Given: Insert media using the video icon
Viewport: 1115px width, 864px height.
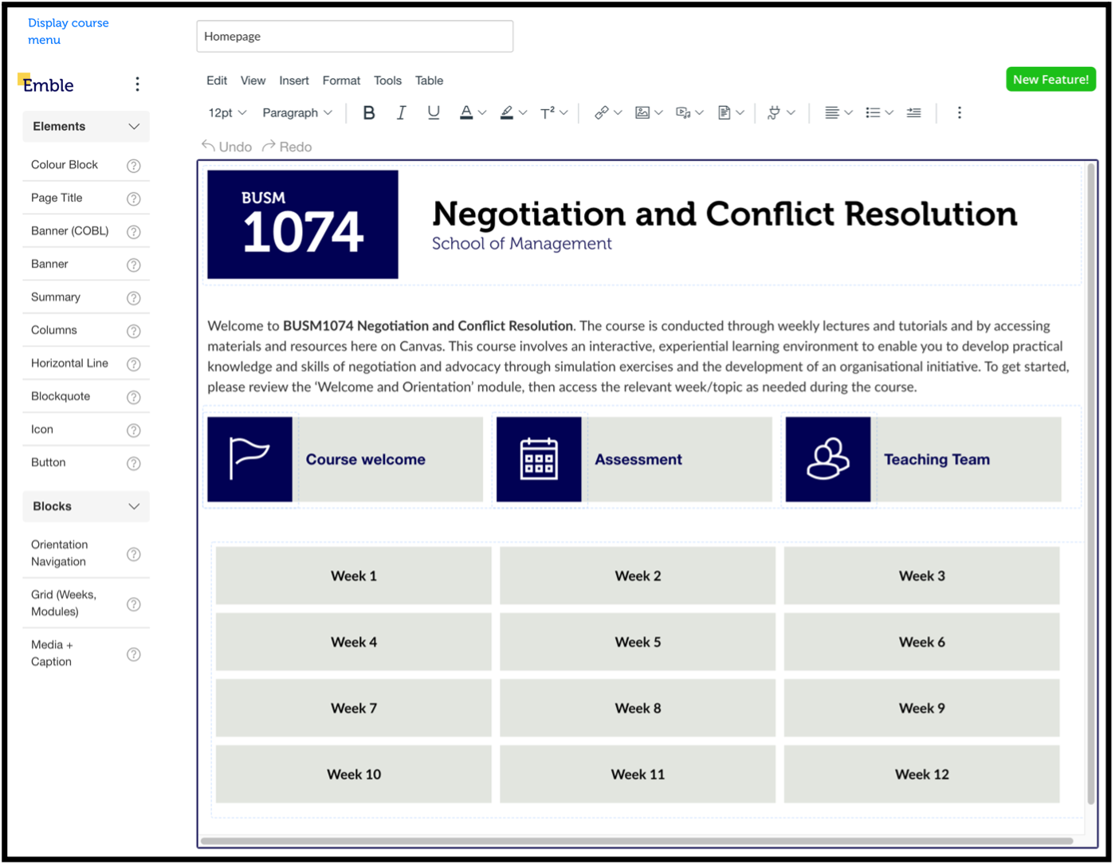Looking at the screenshot, I should 684,112.
